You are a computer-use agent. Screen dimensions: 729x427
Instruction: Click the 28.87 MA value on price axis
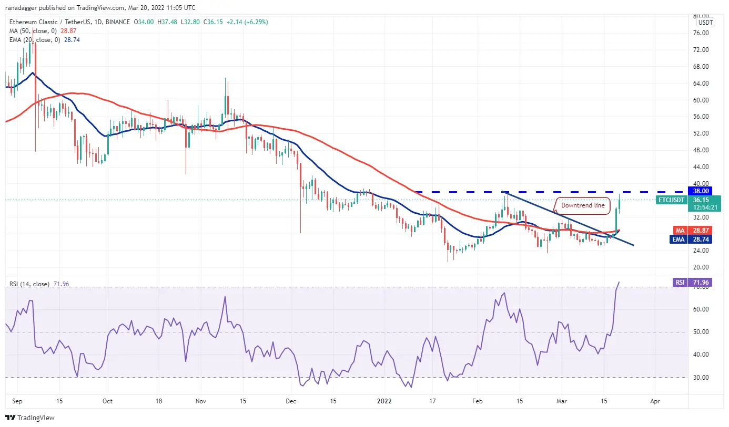coord(702,231)
